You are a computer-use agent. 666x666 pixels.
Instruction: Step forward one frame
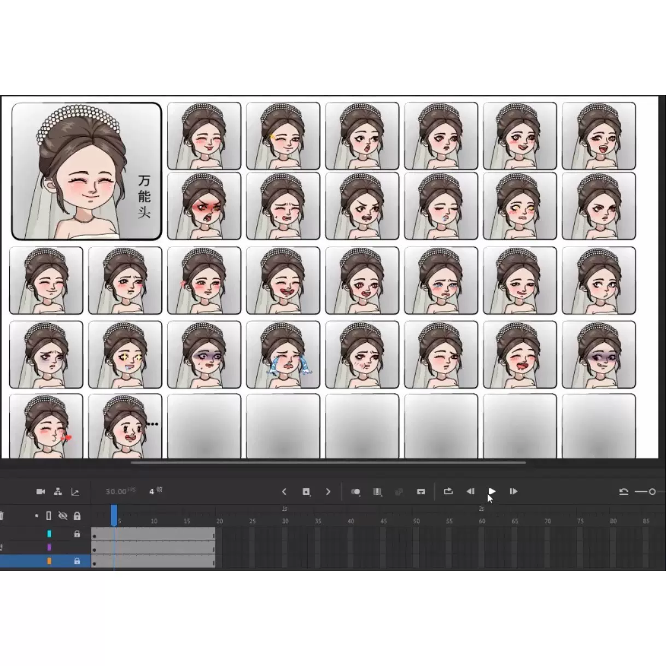tap(513, 491)
